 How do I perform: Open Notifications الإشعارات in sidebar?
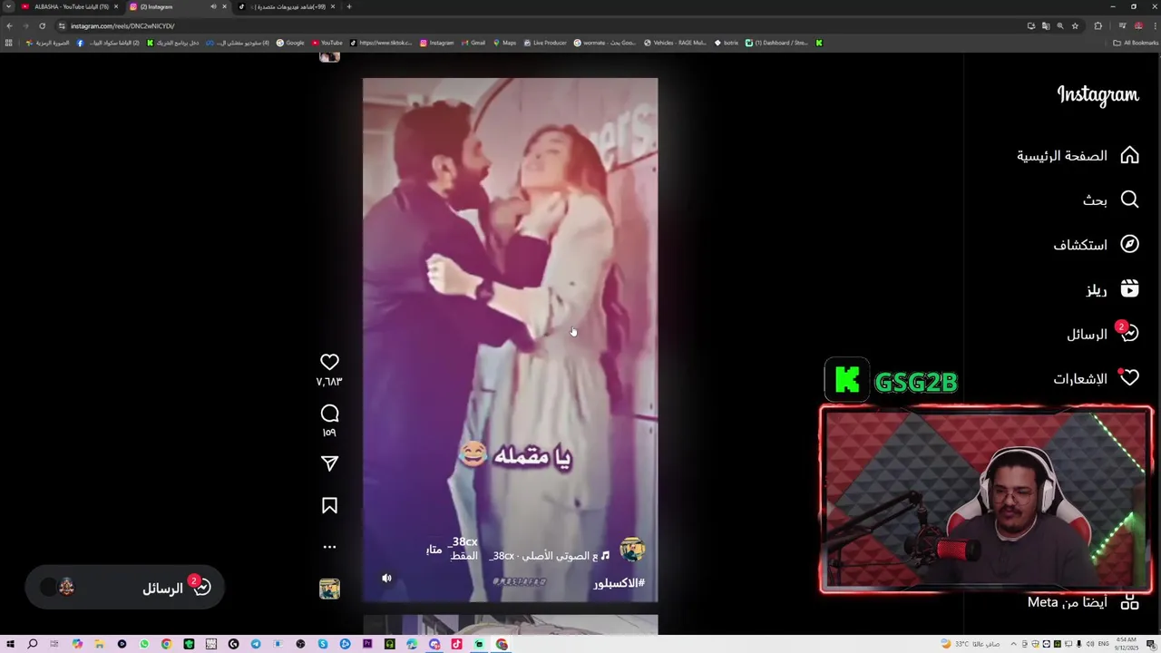1097,378
